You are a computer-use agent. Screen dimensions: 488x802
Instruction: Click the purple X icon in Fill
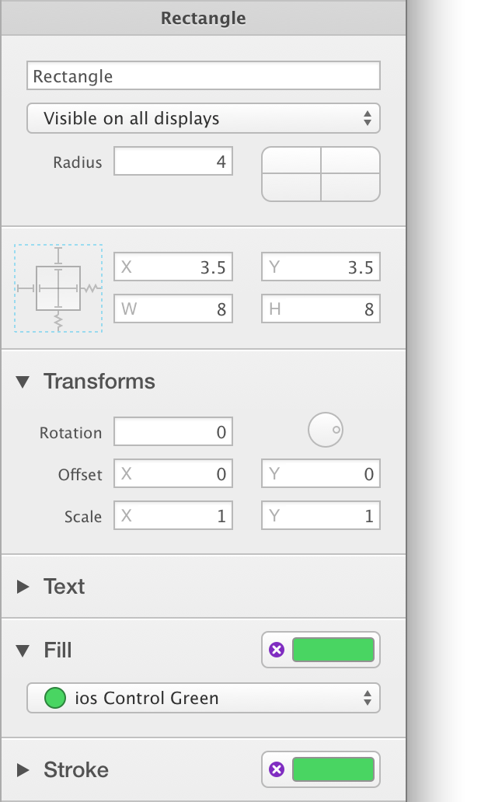tap(277, 650)
